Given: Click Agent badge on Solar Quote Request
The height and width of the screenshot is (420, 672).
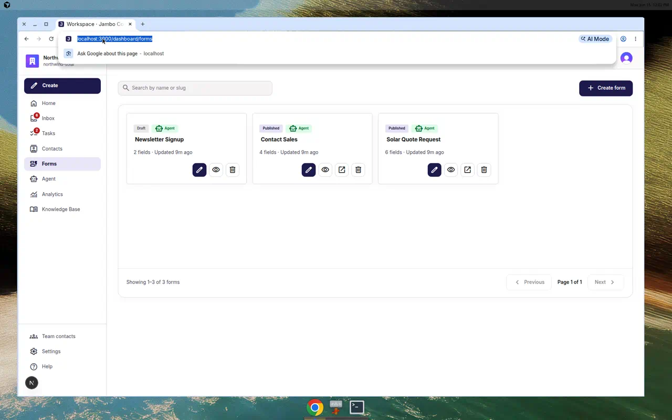Looking at the screenshot, I should point(425,128).
